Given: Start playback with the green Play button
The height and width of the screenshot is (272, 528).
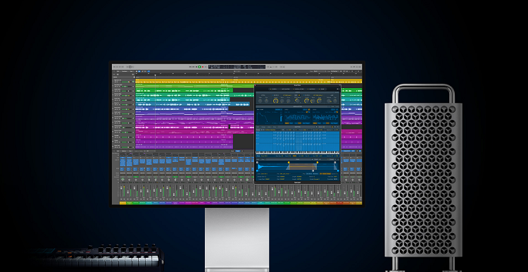Looking at the screenshot, I should click(x=199, y=67).
